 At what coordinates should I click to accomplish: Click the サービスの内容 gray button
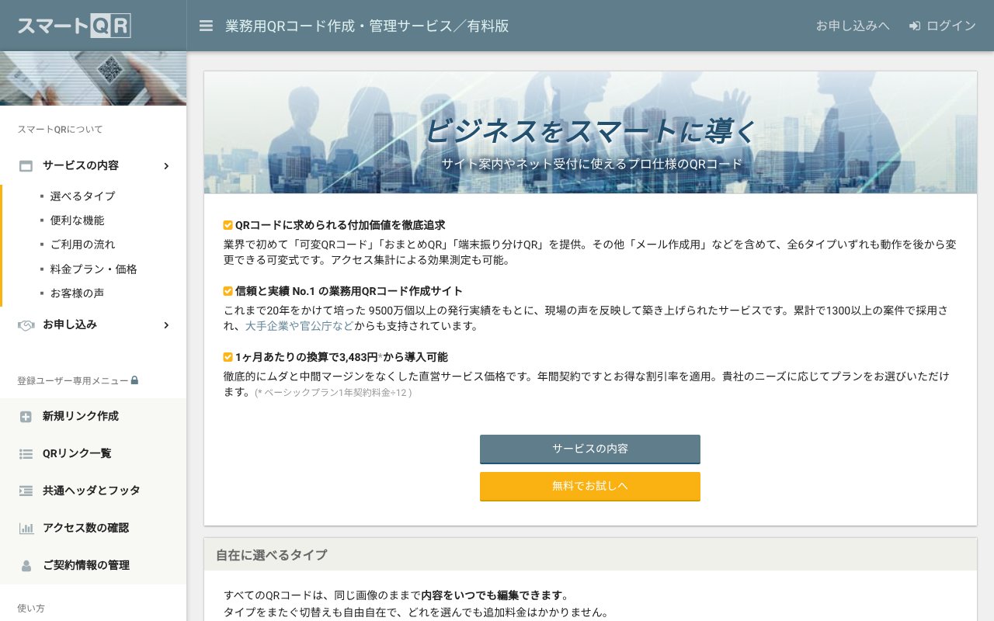589,449
